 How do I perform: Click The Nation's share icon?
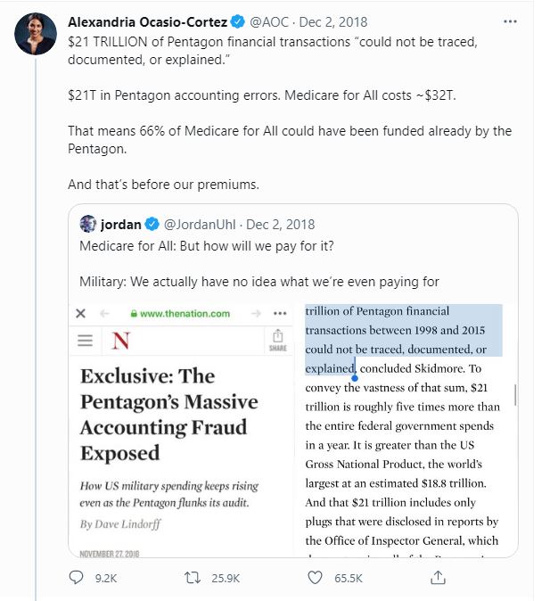pyautogui.click(x=277, y=340)
